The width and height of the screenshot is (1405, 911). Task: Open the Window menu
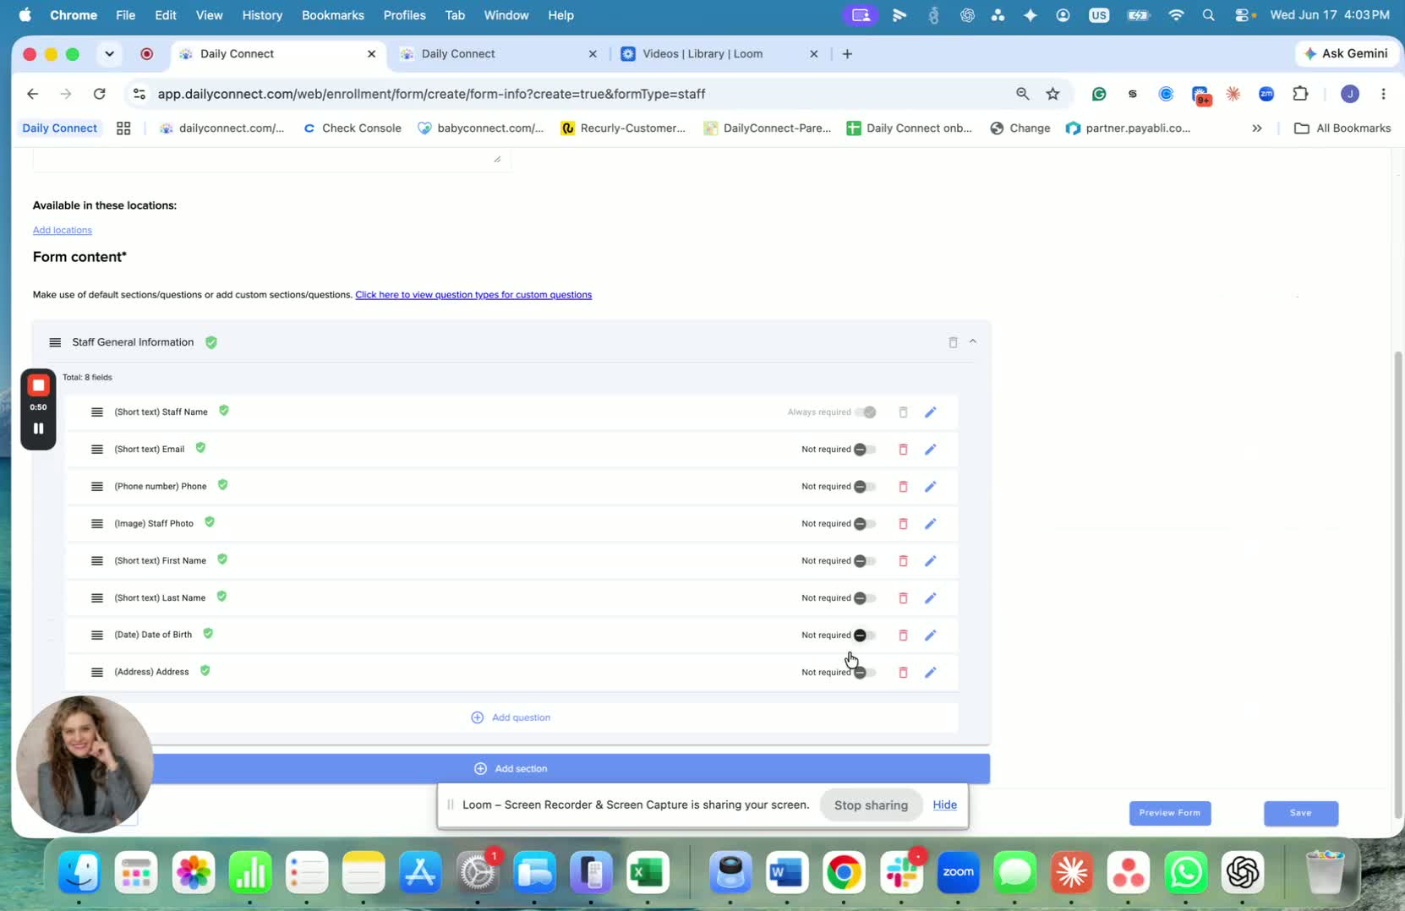coord(506,15)
